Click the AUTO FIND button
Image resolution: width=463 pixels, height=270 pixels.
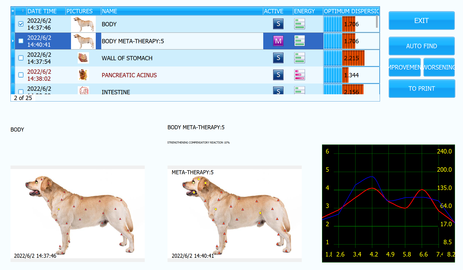tap(421, 46)
